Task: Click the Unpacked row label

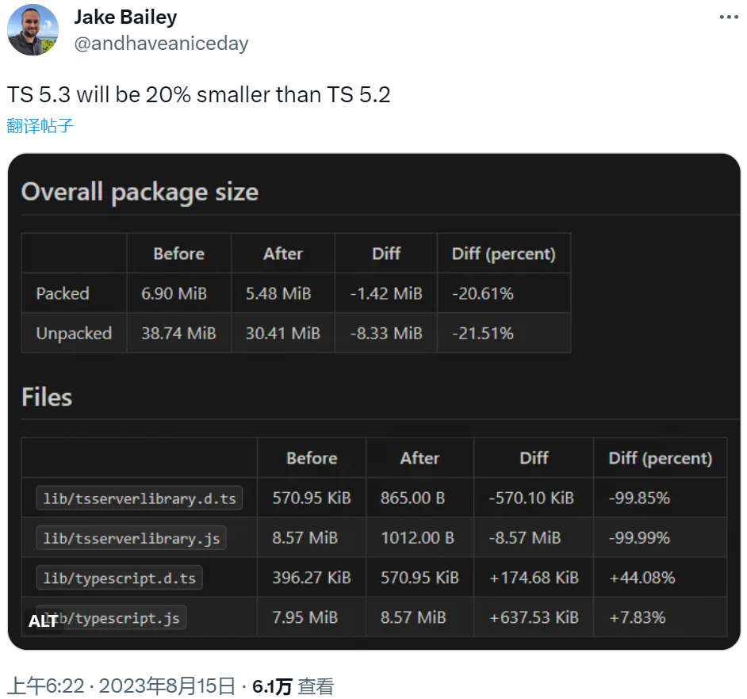Action: pos(74,334)
